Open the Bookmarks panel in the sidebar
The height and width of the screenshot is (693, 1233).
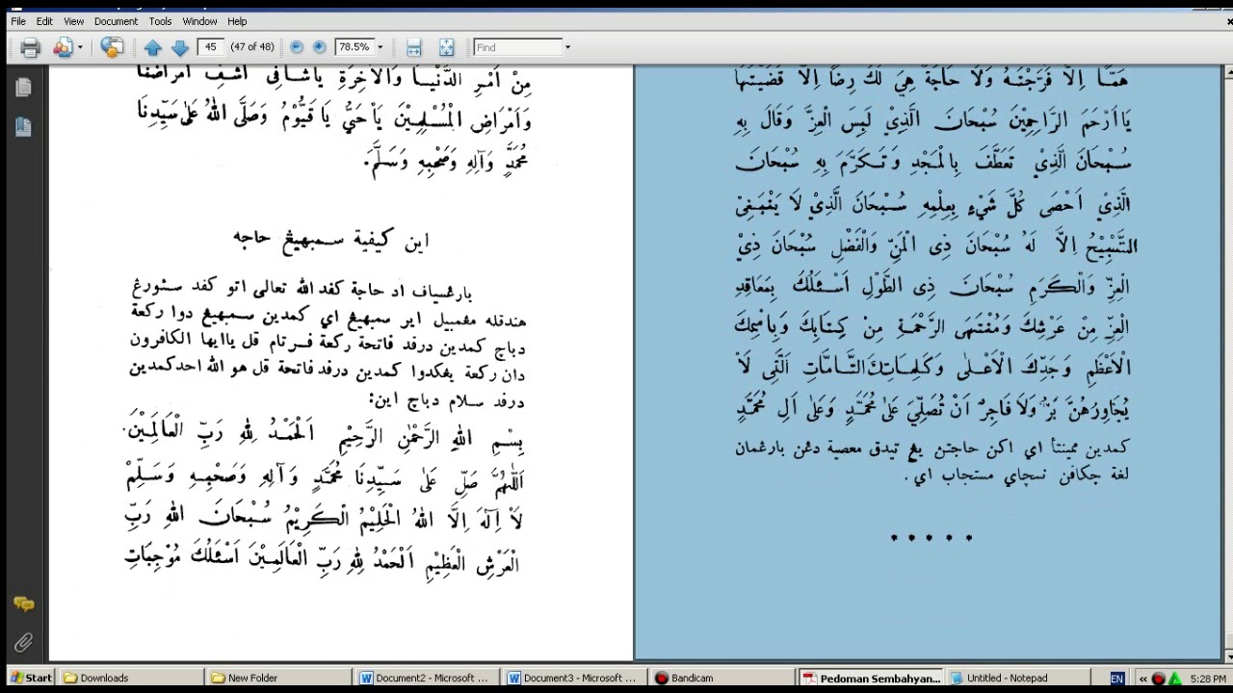click(x=23, y=126)
